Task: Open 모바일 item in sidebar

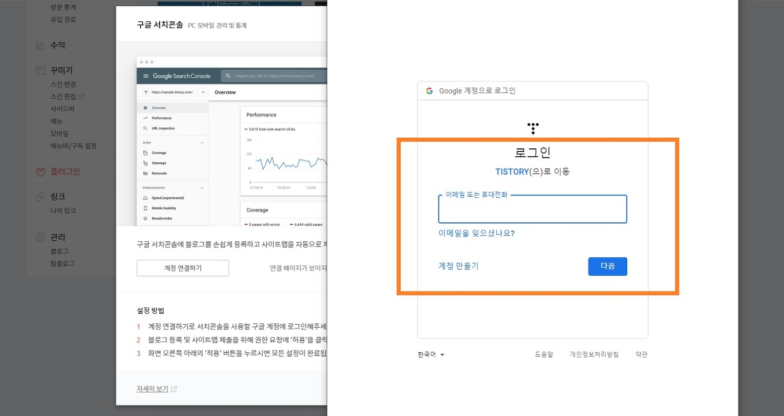Action: 59,134
